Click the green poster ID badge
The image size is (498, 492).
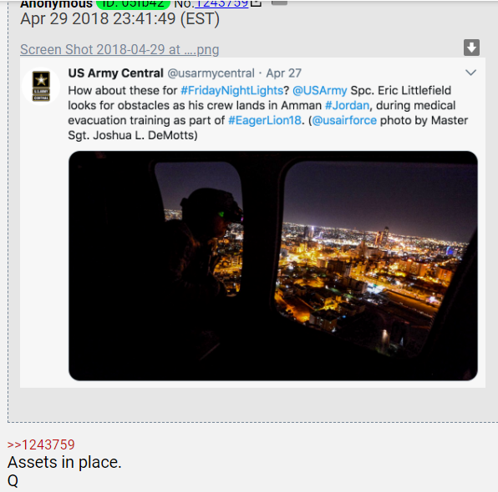tap(133, 4)
